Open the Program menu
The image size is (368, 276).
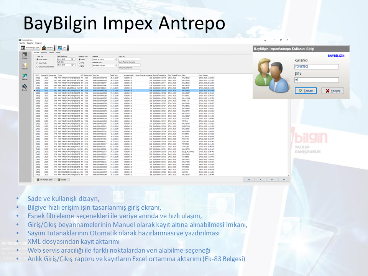click(39, 43)
